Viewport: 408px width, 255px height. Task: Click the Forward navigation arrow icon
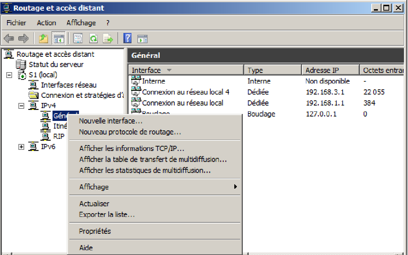tap(23, 38)
